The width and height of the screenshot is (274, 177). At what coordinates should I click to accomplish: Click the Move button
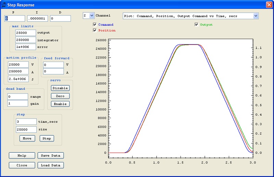point(27,138)
